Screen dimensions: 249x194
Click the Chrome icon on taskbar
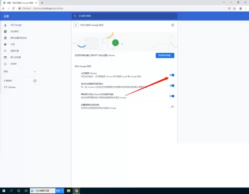click(x=76, y=191)
